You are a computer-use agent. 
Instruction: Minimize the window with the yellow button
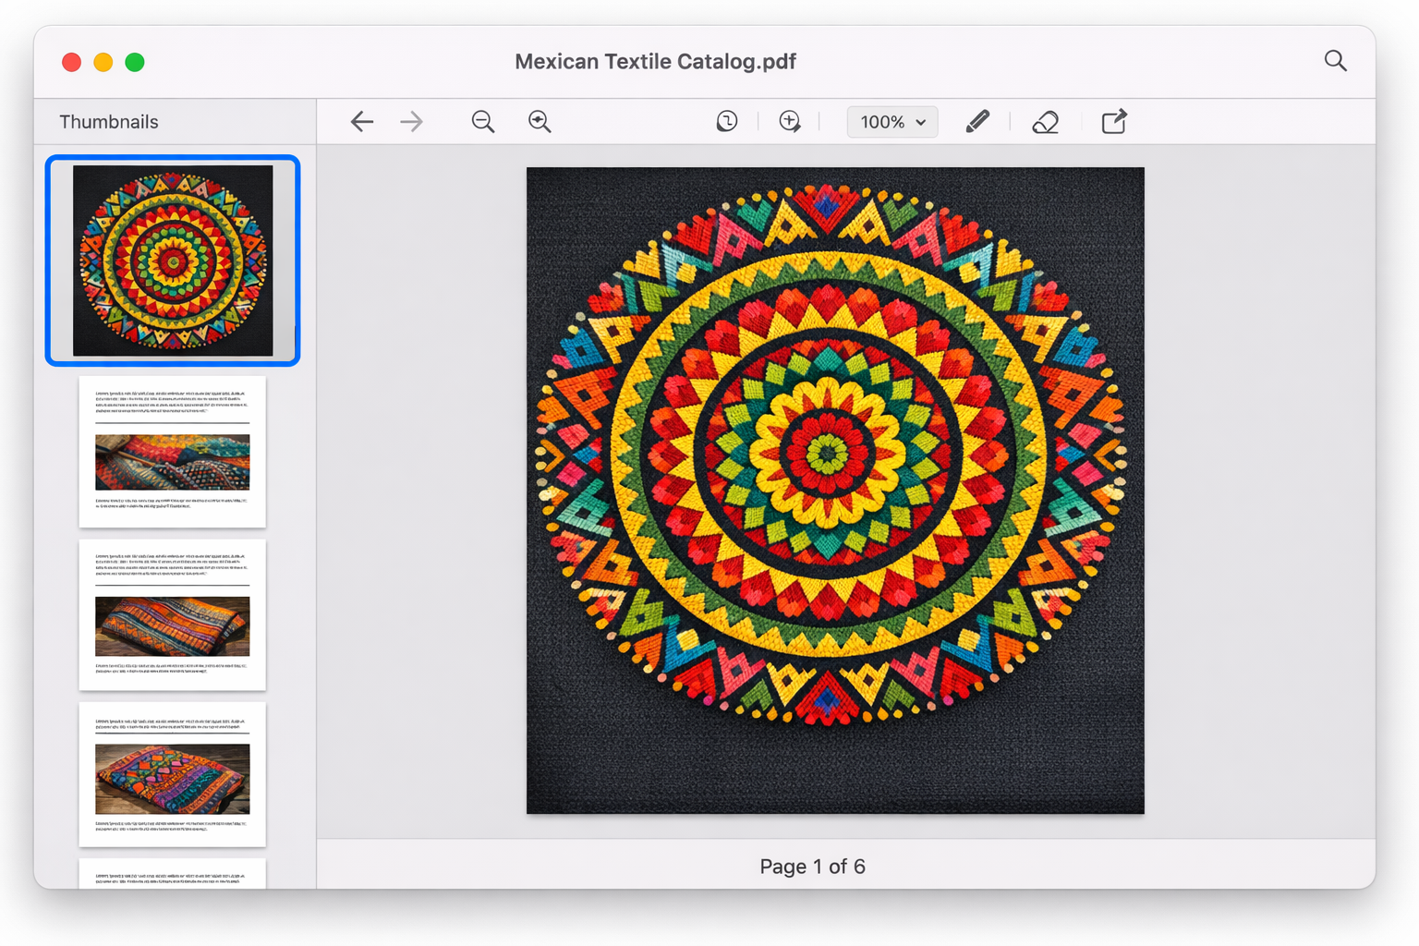pos(103,62)
